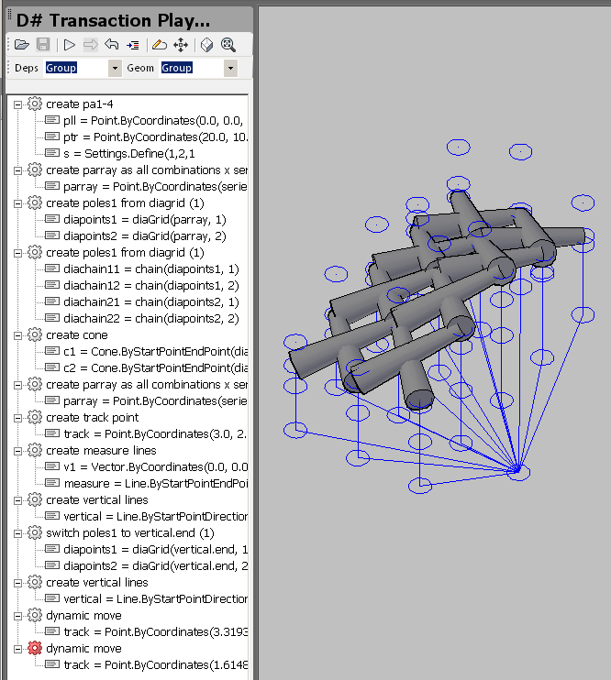Screen dimensions: 611x680
Task: Collapse the 'create cone' transaction node
Action: point(18,335)
